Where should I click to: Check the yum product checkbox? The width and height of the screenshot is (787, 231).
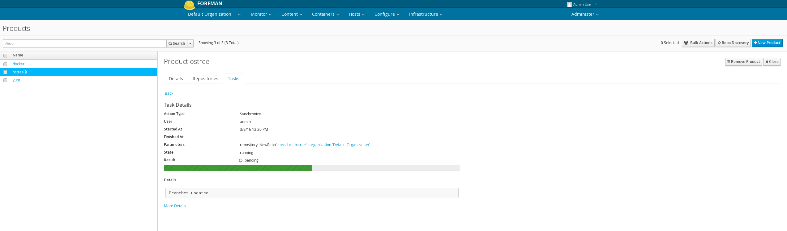tap(5, 80)
